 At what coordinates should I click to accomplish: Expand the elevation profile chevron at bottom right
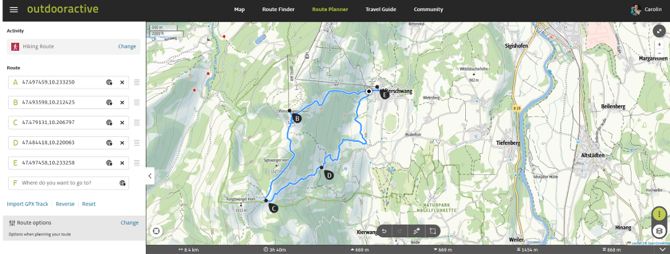[x=663, y=250]
